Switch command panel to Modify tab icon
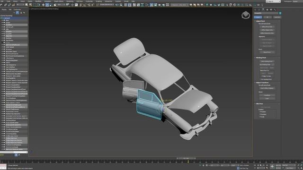This screenshot has height=170, width=303. [259, 9]
